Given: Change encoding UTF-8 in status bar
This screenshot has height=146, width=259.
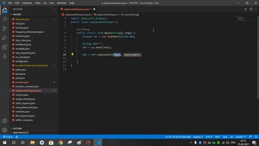Looking at the screenshot, I should [x=209, y=137].
